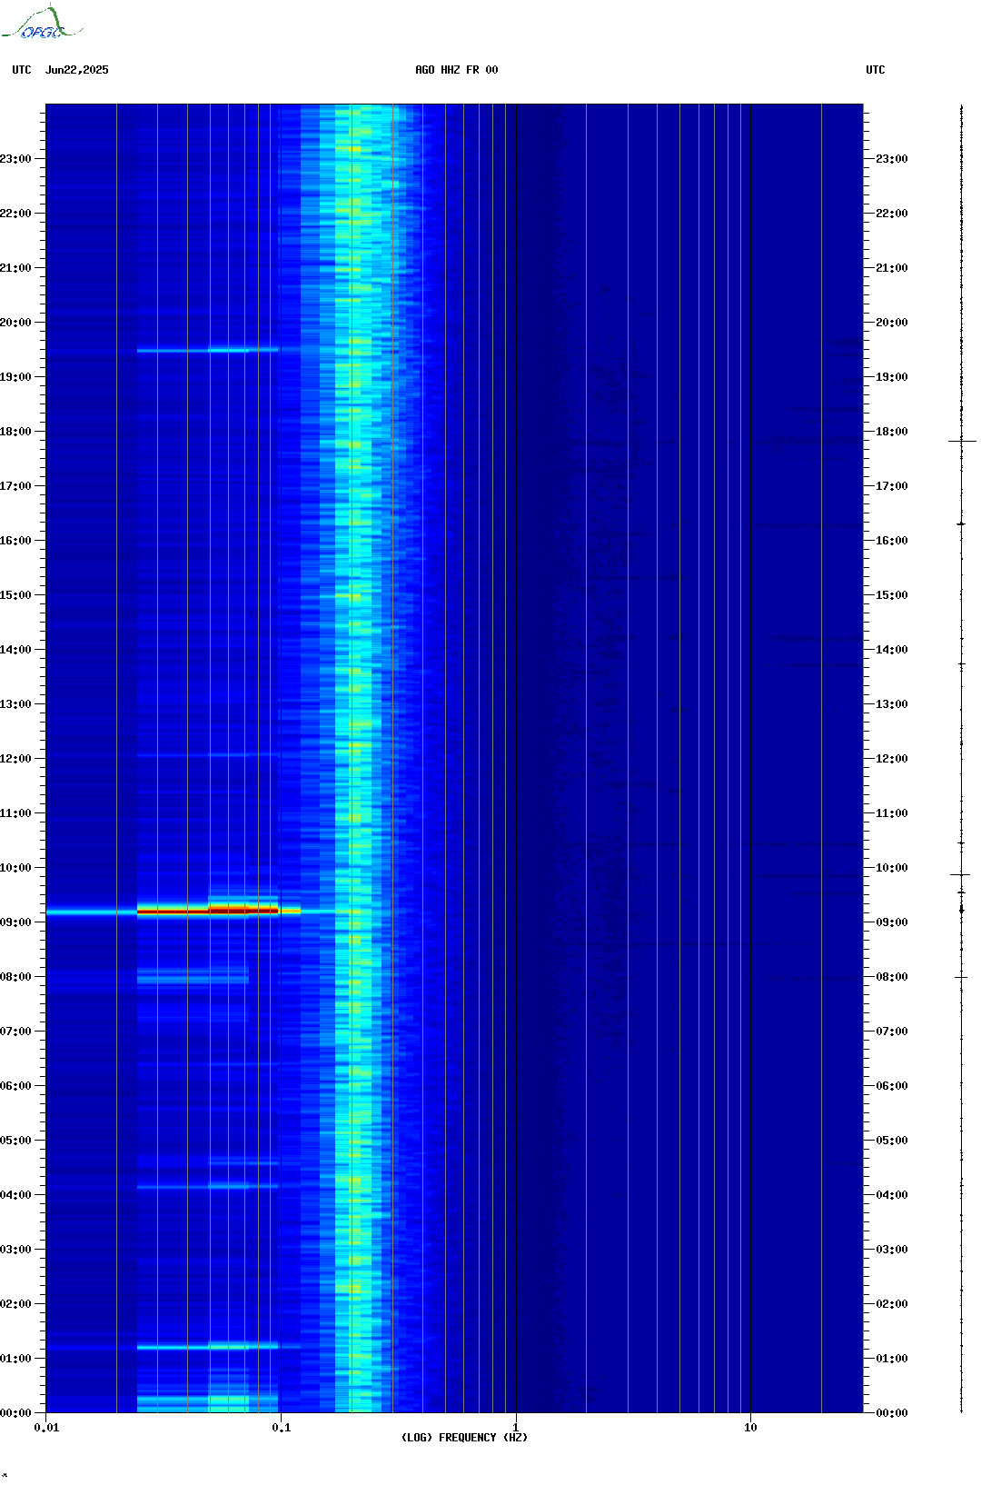Image resolution: width=1001 pixels, height=1485 pixels.
Task: Click the 12:00 label on the right axis
Action: tap(892, 759)
